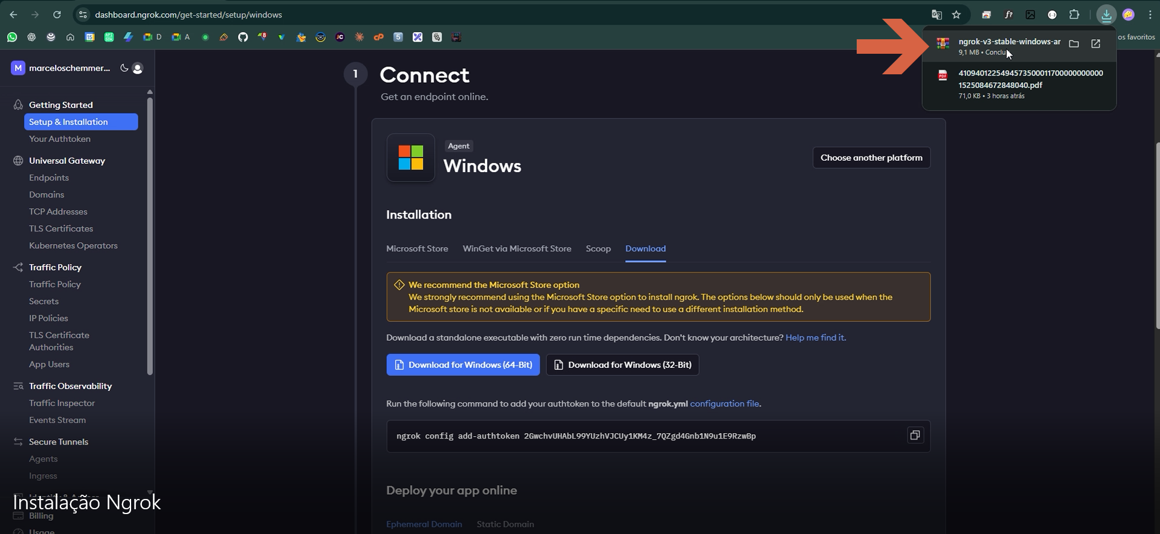Open the Google Calendar bookmark
The height and width of the screenshot is (534, 1160).
[89, 37]
